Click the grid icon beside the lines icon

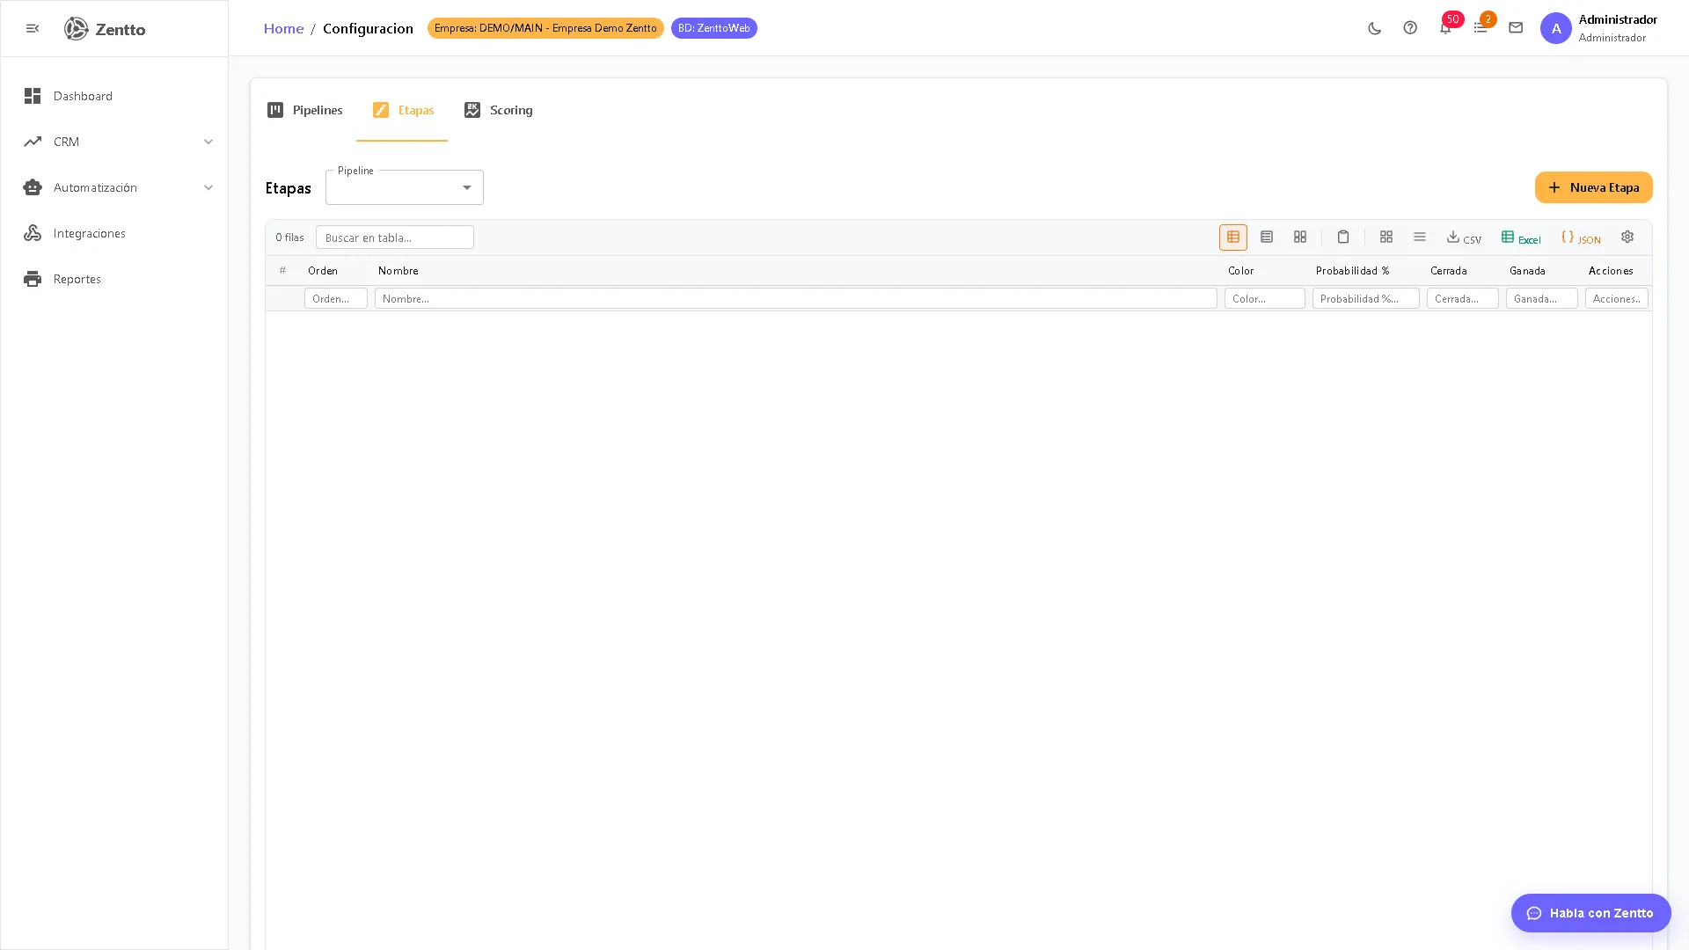(x=1386, y=237)
